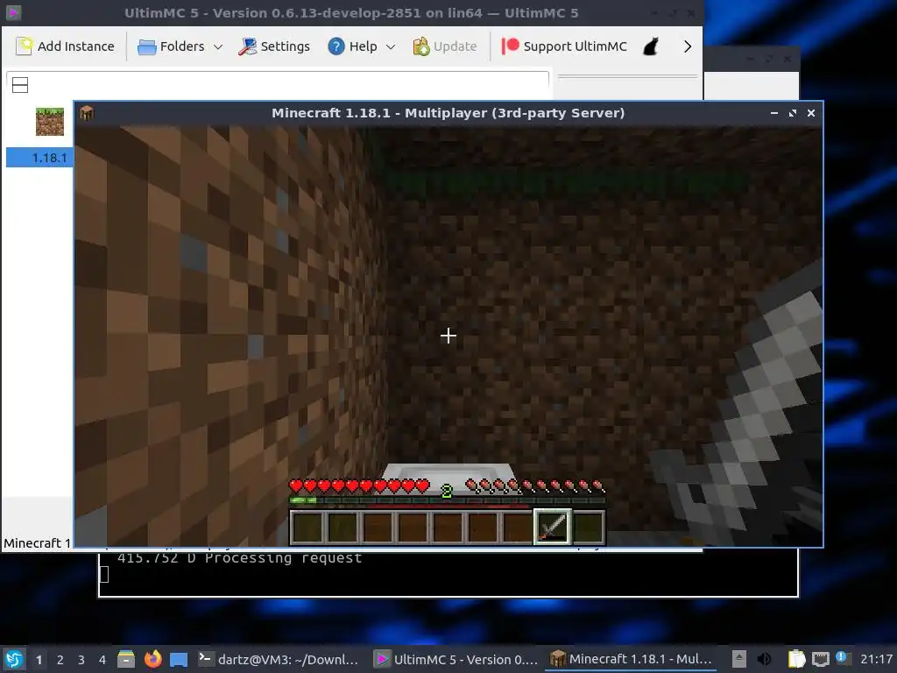Switch to workspace 2
Viewport: 897px width, 673px height.
click(60, 660)
